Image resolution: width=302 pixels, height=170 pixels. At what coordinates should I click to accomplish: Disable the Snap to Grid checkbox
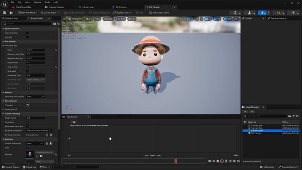point(27,67)
